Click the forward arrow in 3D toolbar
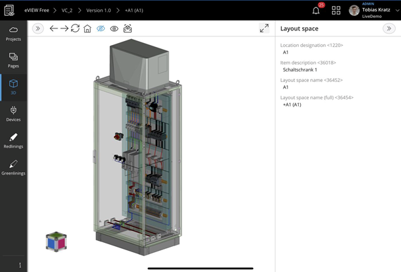Viewport: 401px width, 272px height. [64, 28]
